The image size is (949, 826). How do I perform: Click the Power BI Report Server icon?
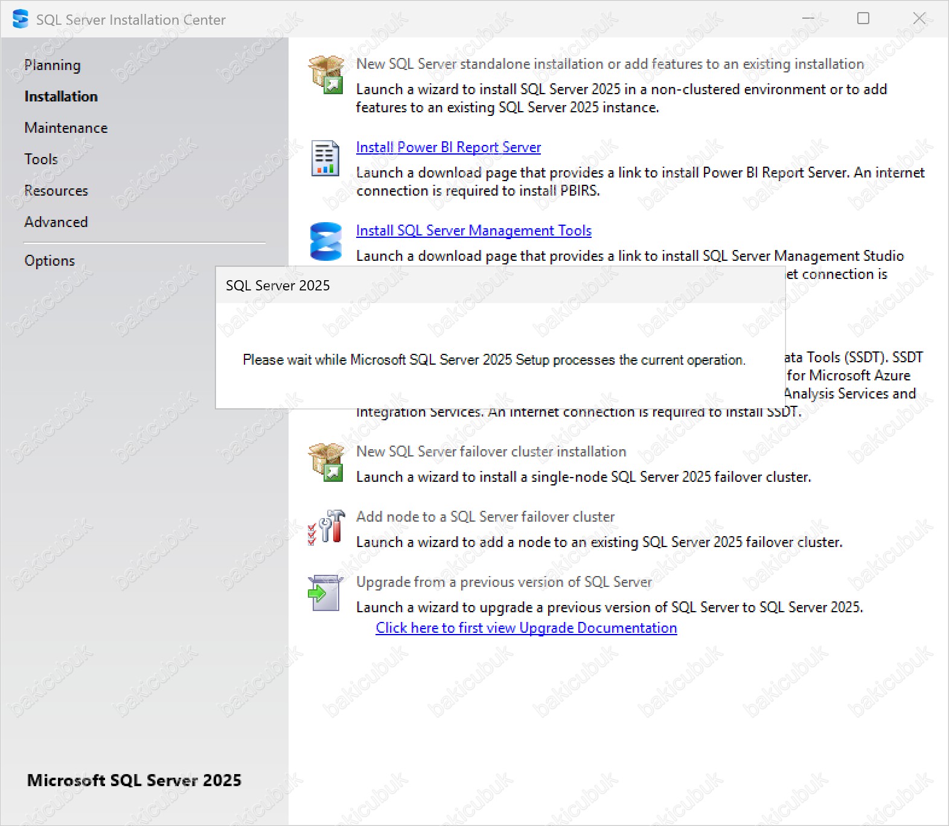325,158
